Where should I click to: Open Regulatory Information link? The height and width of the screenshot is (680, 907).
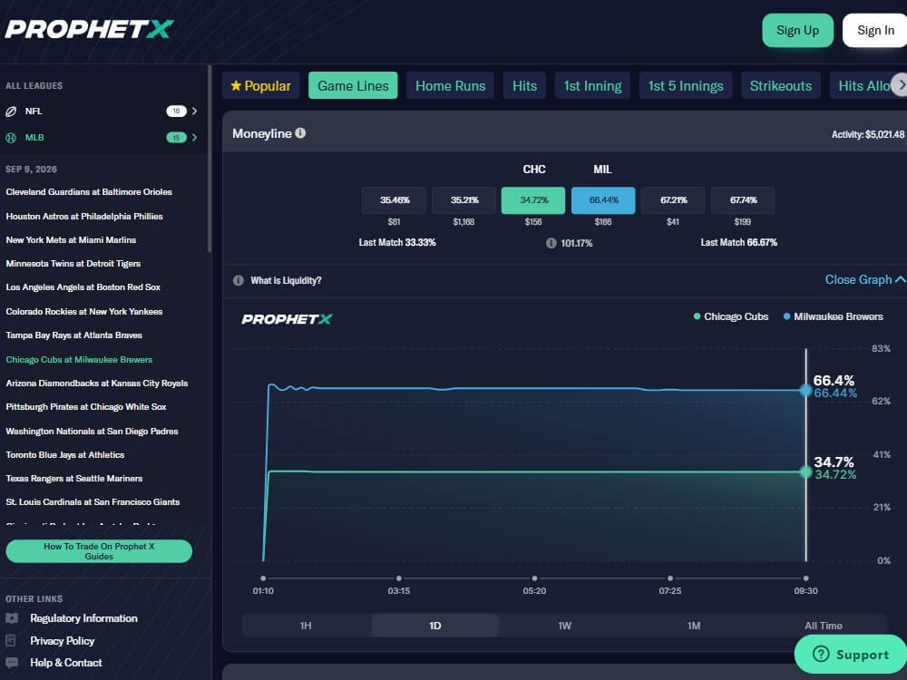point(83,618)
